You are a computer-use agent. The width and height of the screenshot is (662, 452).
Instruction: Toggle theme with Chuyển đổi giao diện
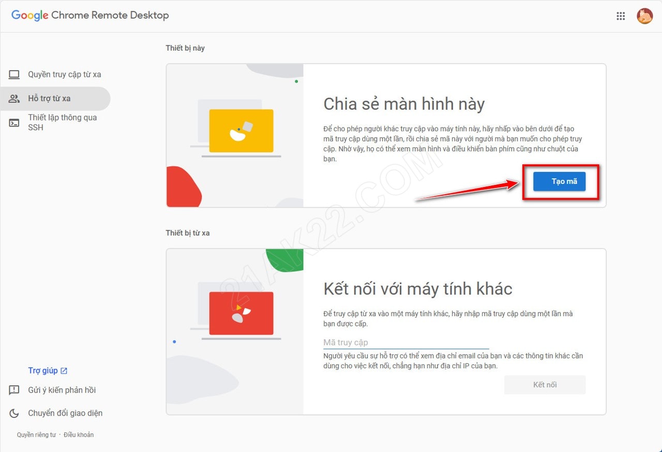pos(65,413)
